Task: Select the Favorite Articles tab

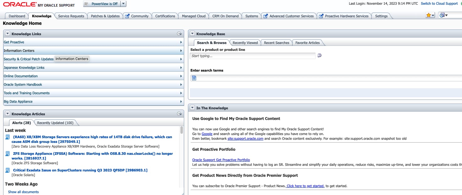Action: point(307,43)
